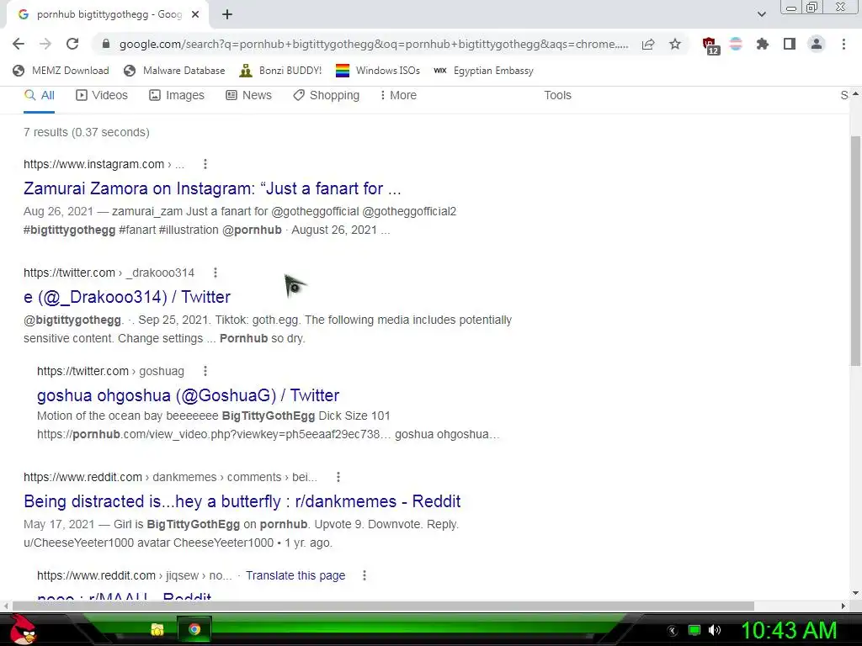
Task: Open options for the instagram.com result
Action: [x=205, y=164]
